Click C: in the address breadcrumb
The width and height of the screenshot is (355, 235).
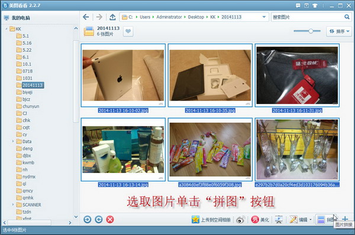[x=131, y=17]
